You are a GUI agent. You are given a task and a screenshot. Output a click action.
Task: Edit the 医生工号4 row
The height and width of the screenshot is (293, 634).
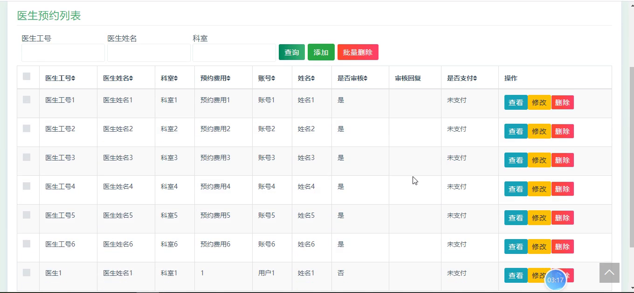(539, 189)
